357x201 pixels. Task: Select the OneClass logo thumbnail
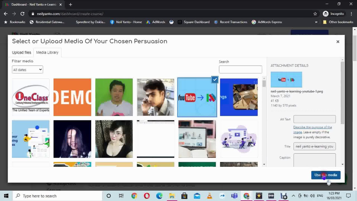click(31, 97)
